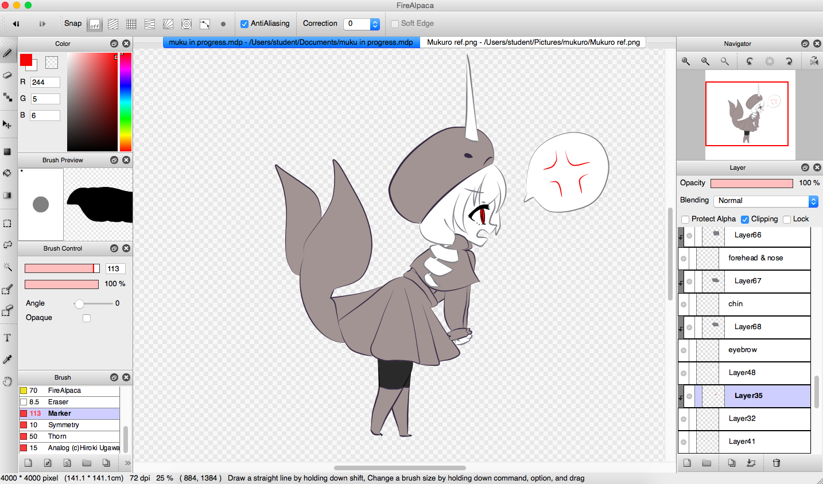Select the rectangular Selection tool

click(7, 223)
